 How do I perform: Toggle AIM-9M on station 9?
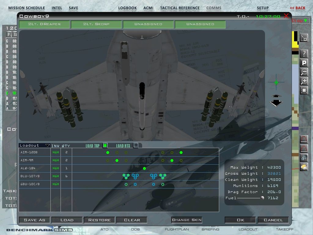(x=181, y=160)
